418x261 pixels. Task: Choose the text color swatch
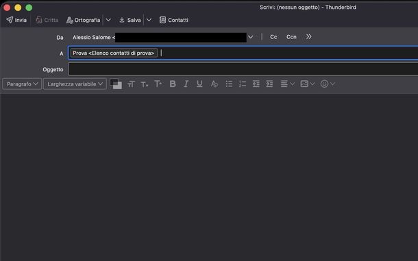point(114,82)
